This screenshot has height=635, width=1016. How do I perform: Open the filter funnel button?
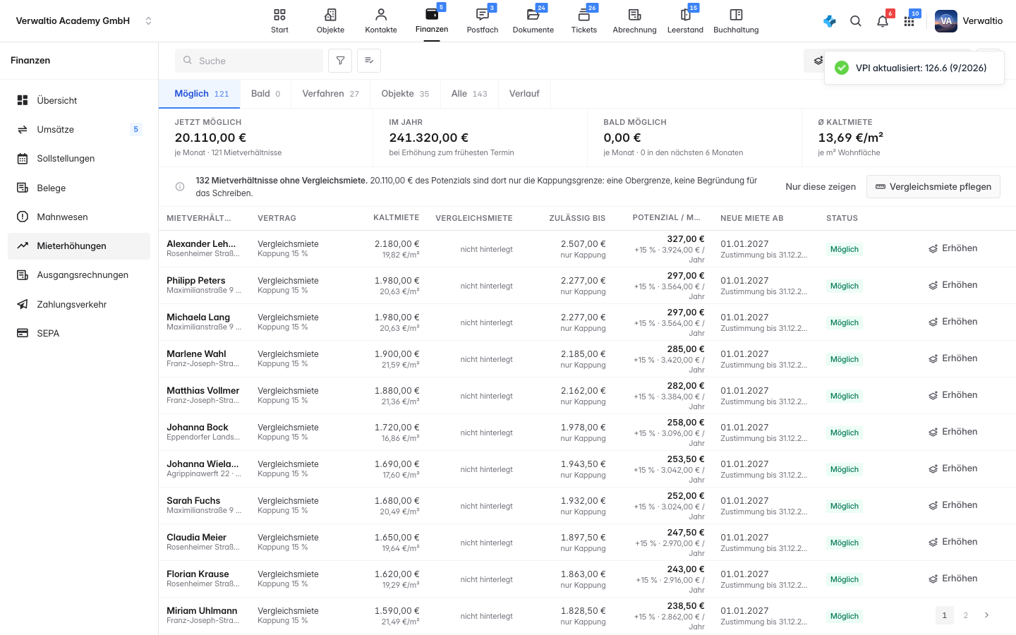click(340, 61)
